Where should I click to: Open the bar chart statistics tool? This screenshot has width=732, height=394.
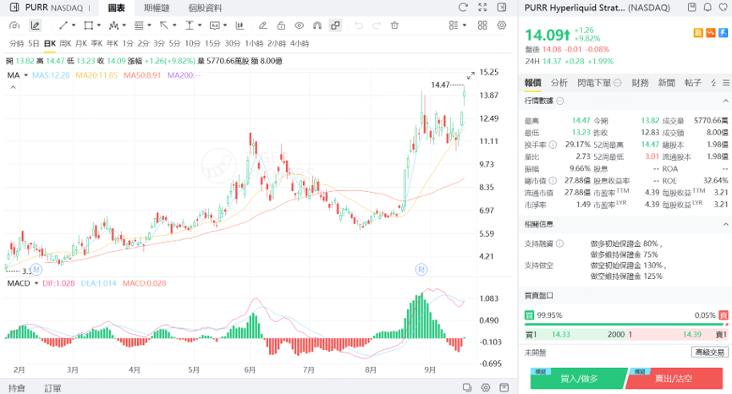[x=239, y=25]
